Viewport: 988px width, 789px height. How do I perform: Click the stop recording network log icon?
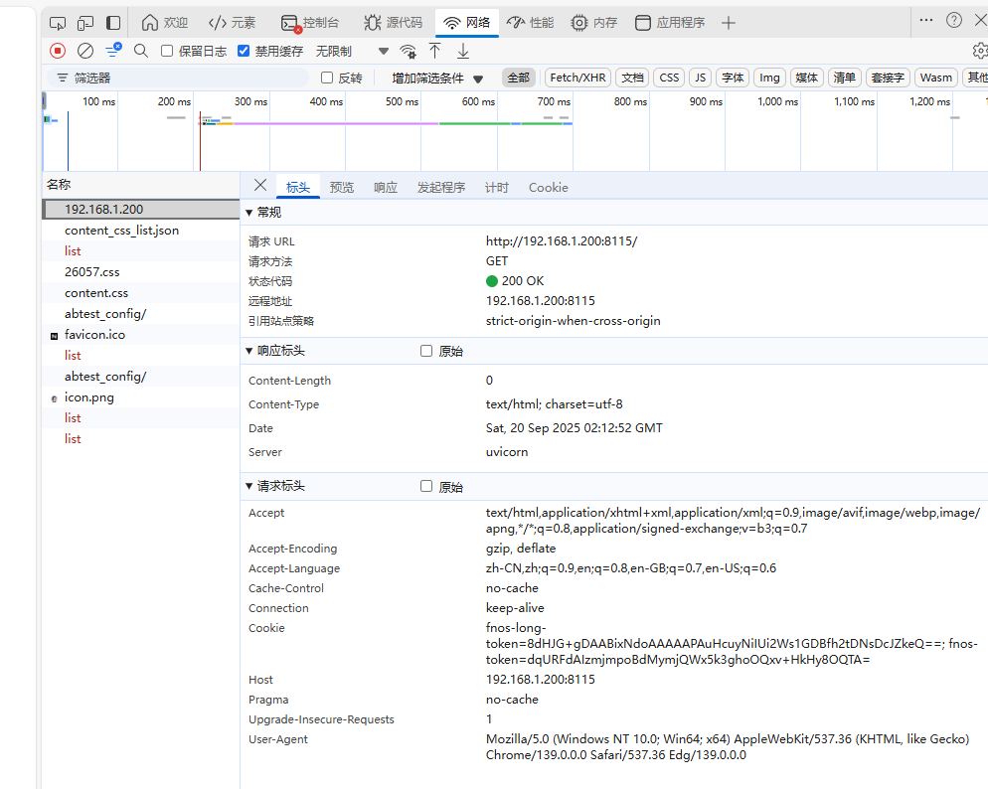point(58,51)
